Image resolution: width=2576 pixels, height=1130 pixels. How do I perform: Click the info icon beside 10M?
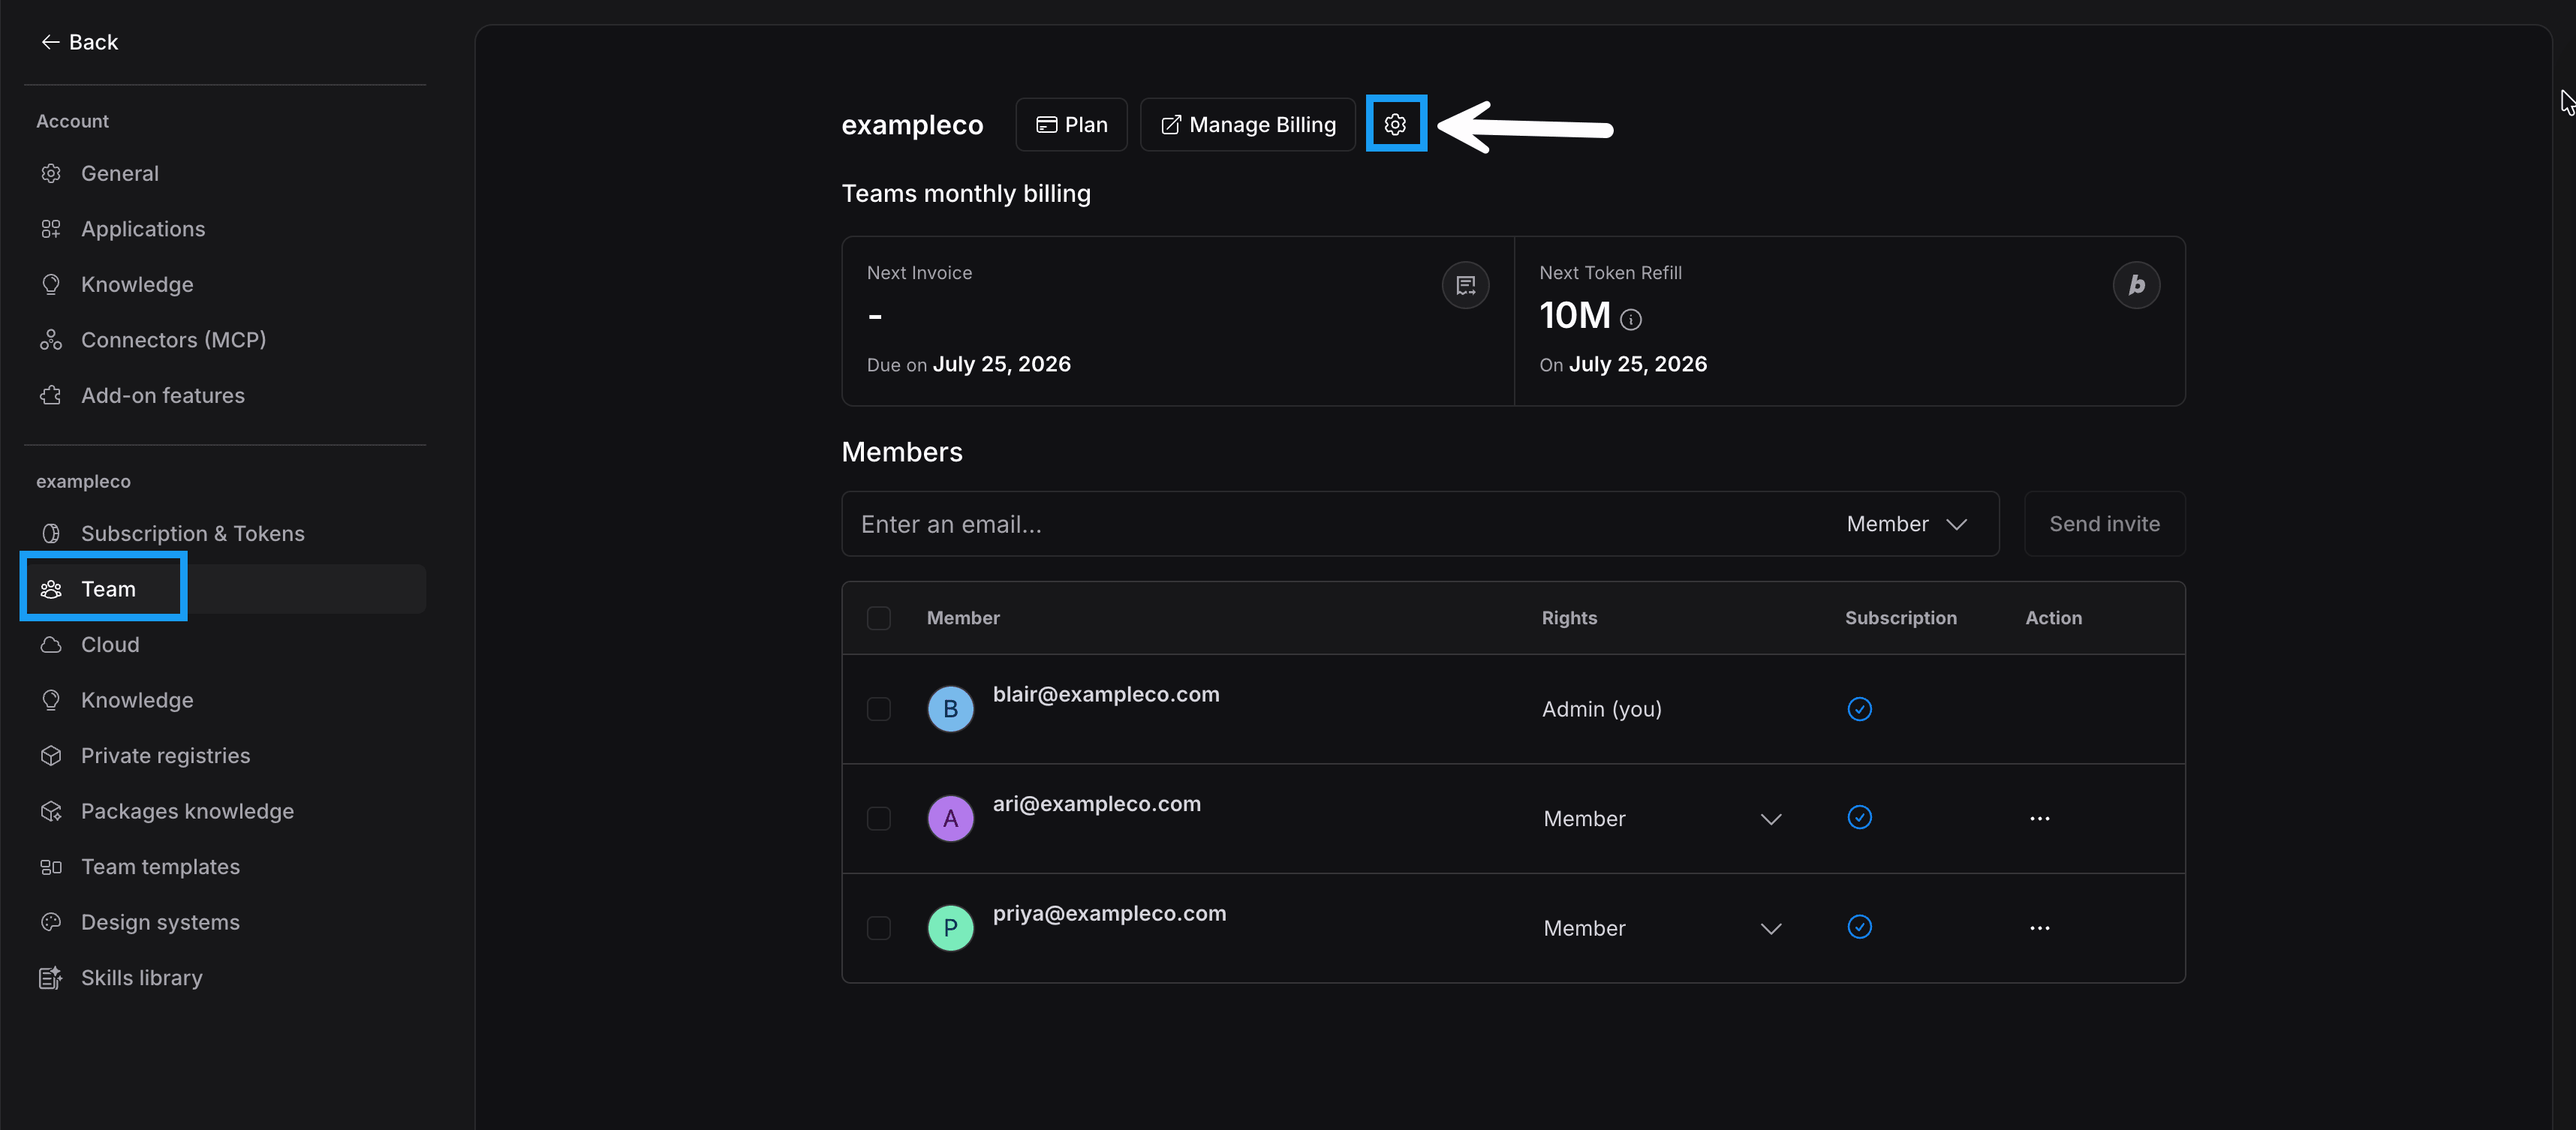coord(1630,319)
